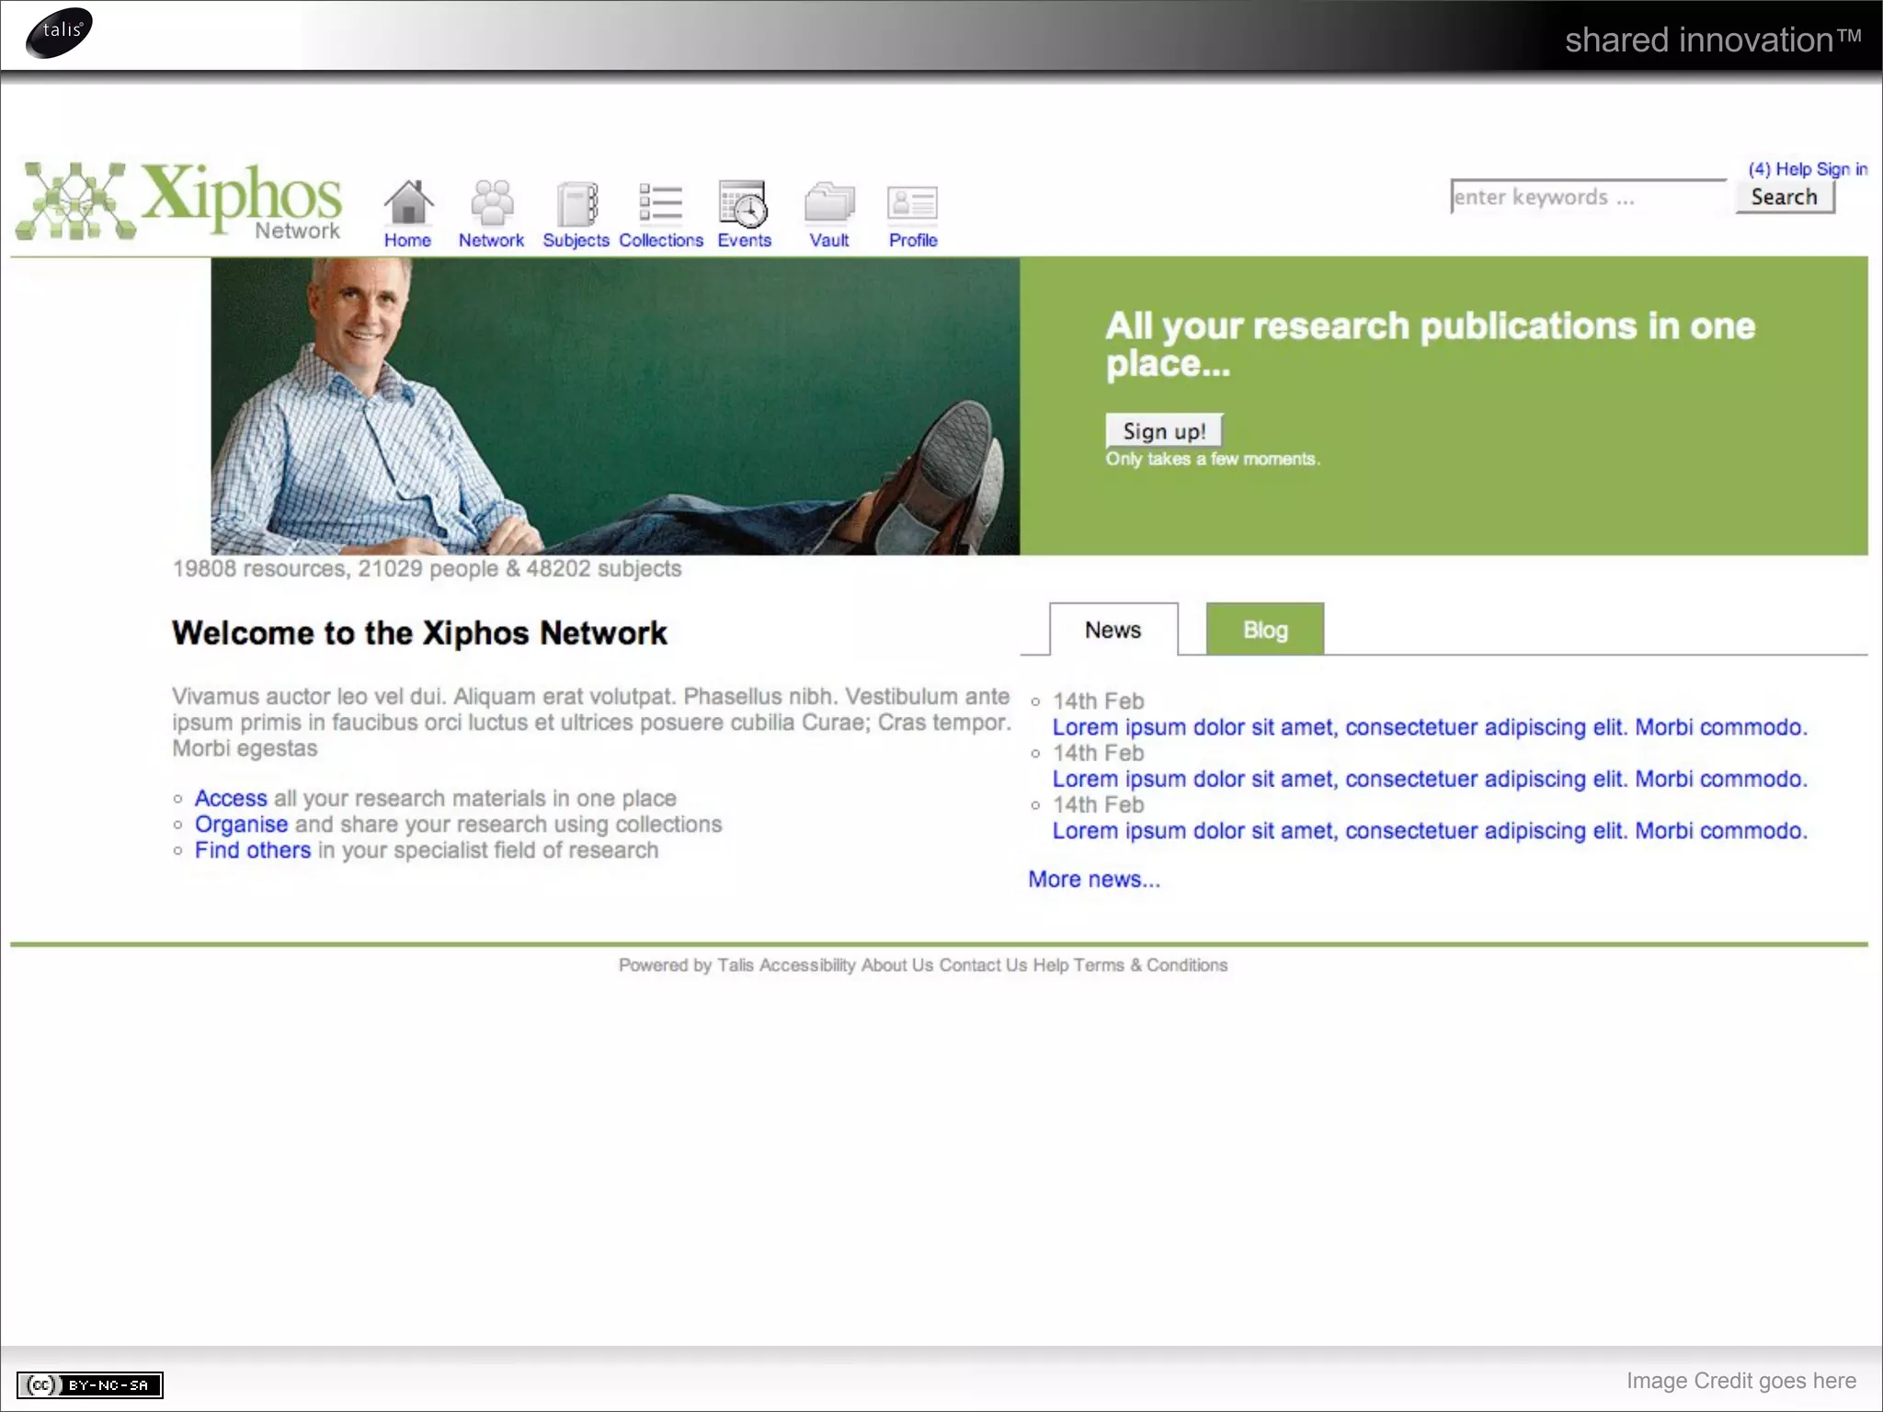Go to the Home text link
The height and width of the screenshot is (1412, 1883).
click(407, 240)
